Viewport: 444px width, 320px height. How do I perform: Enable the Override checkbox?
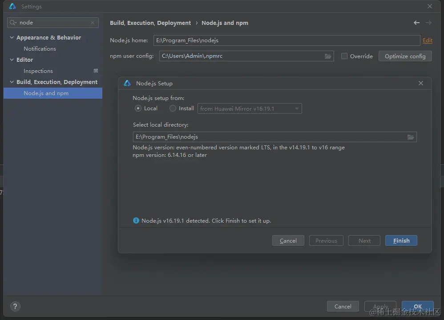pyautogui.click(x=344, y=56)
